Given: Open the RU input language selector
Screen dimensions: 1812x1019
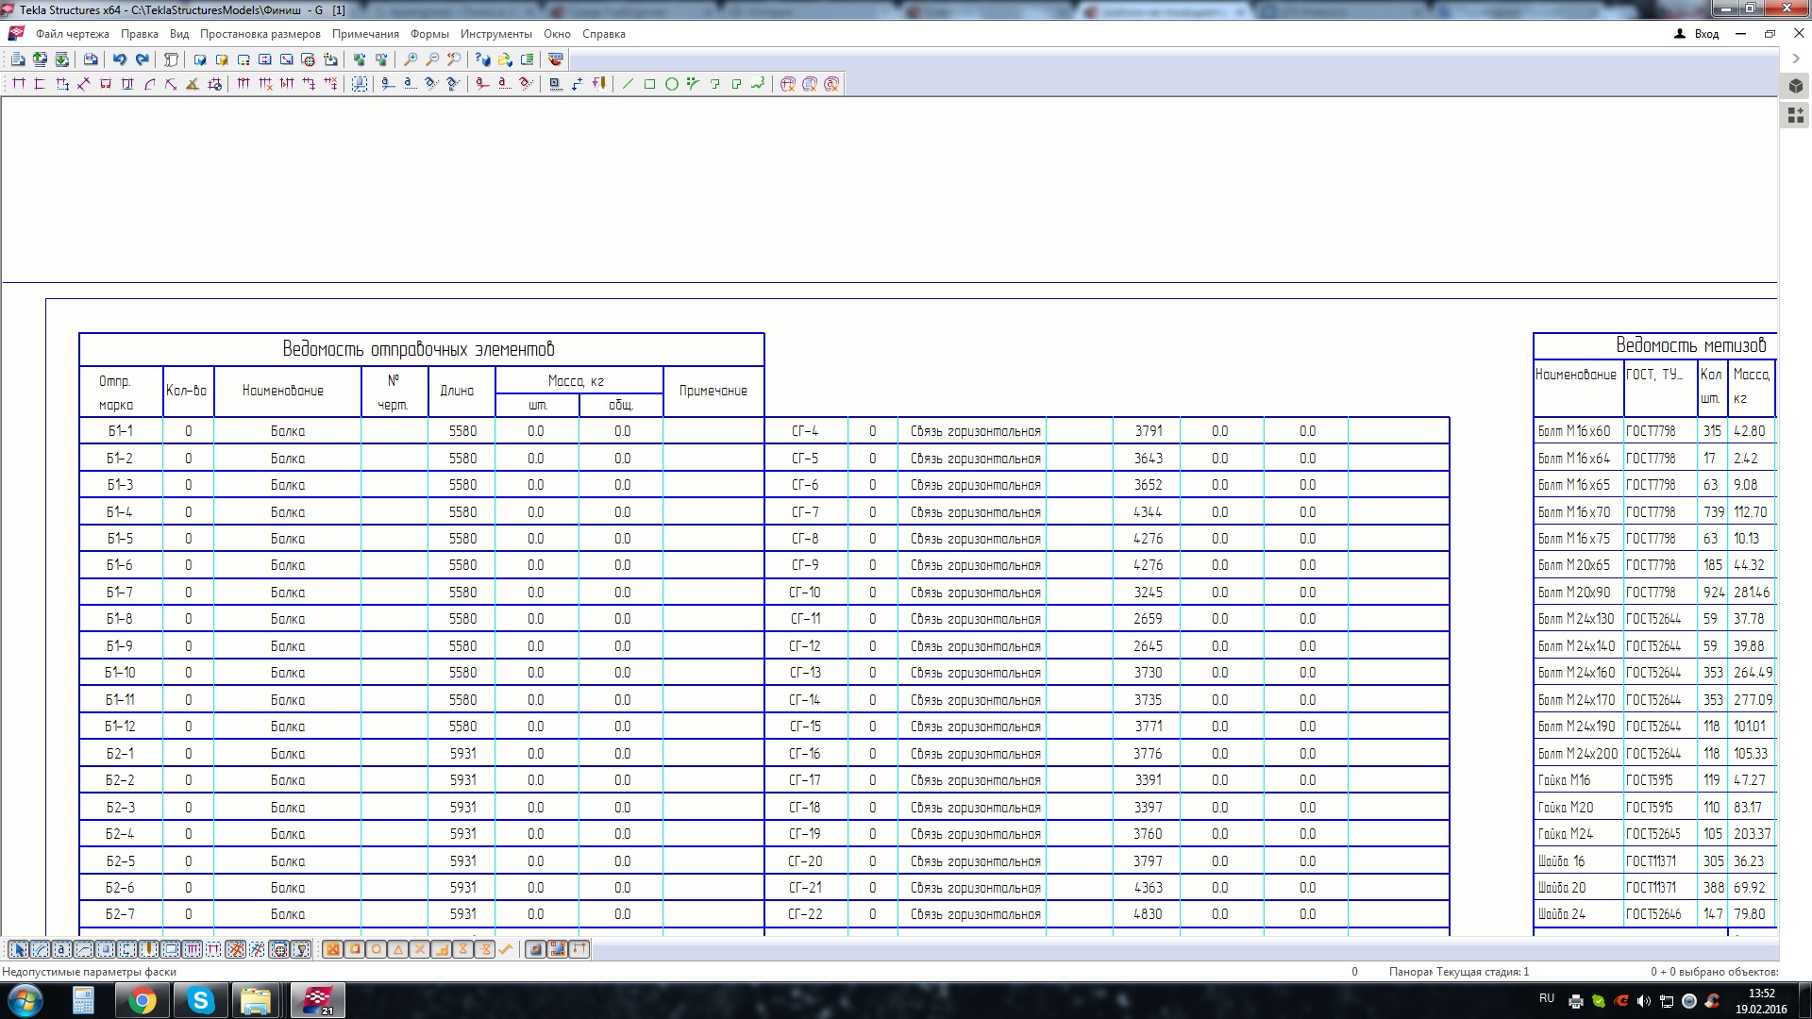Looking at the screenshot, I should [1546, 998].
